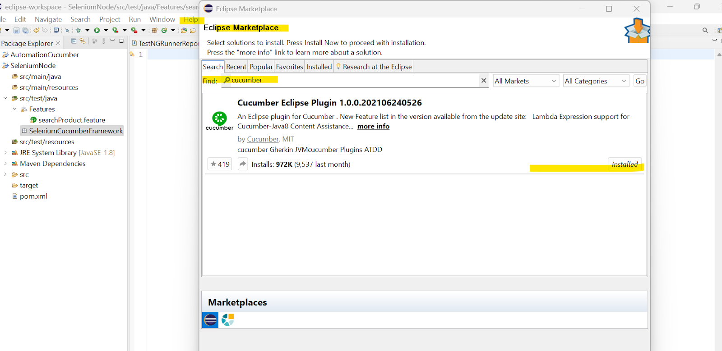
Task: Open Package Explorer View Menu dots
Action: point(104,41)
